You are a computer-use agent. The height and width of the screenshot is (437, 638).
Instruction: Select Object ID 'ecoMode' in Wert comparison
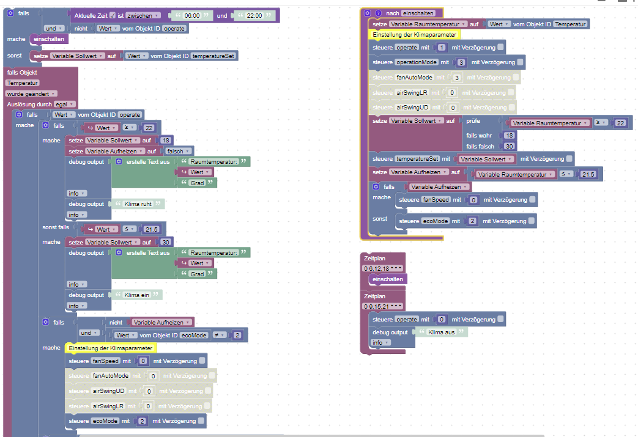pos(194,336)
